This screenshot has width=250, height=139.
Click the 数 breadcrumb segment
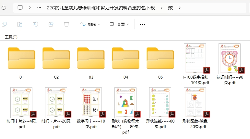click(x=171, y=8)
